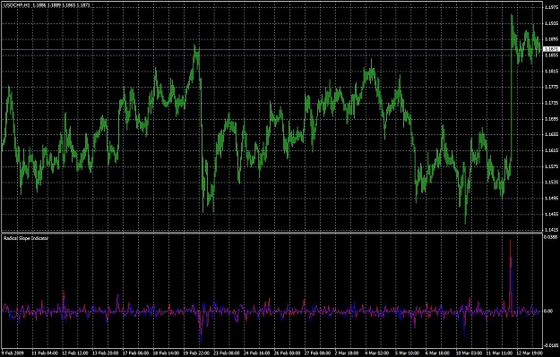The width and height of the screenshot is (560, 357).
Task: Click the Radical Slope Indicator label
Action: coord(26,238)
